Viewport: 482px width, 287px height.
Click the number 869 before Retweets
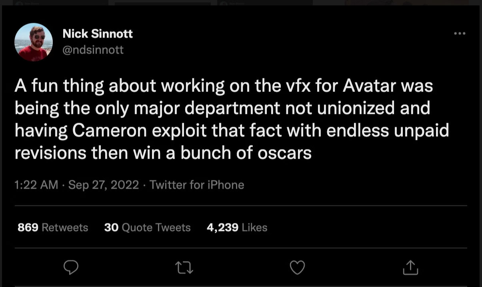click(28, 227)
